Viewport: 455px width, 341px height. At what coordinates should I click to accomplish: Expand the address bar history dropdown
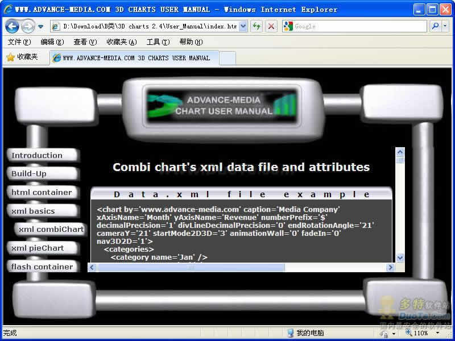coord(243,26)
